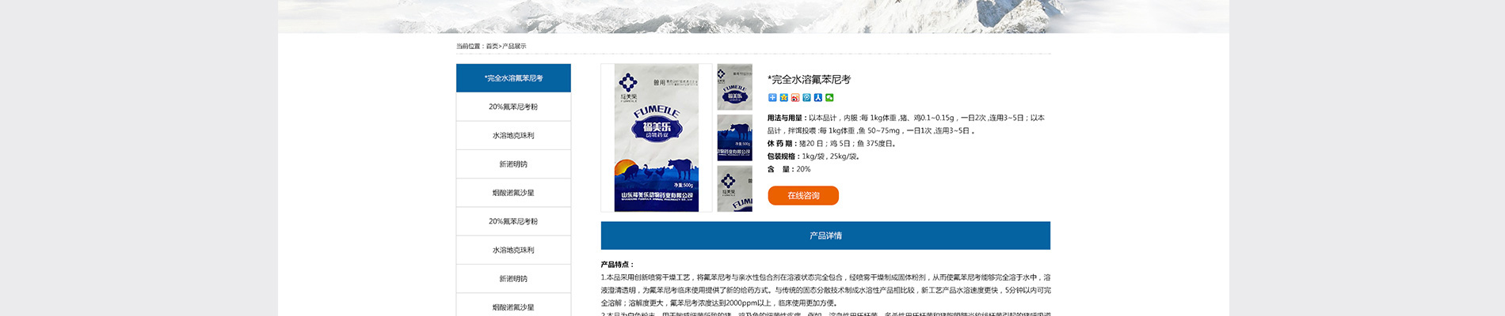Share via Renren icon

point(818,97)
